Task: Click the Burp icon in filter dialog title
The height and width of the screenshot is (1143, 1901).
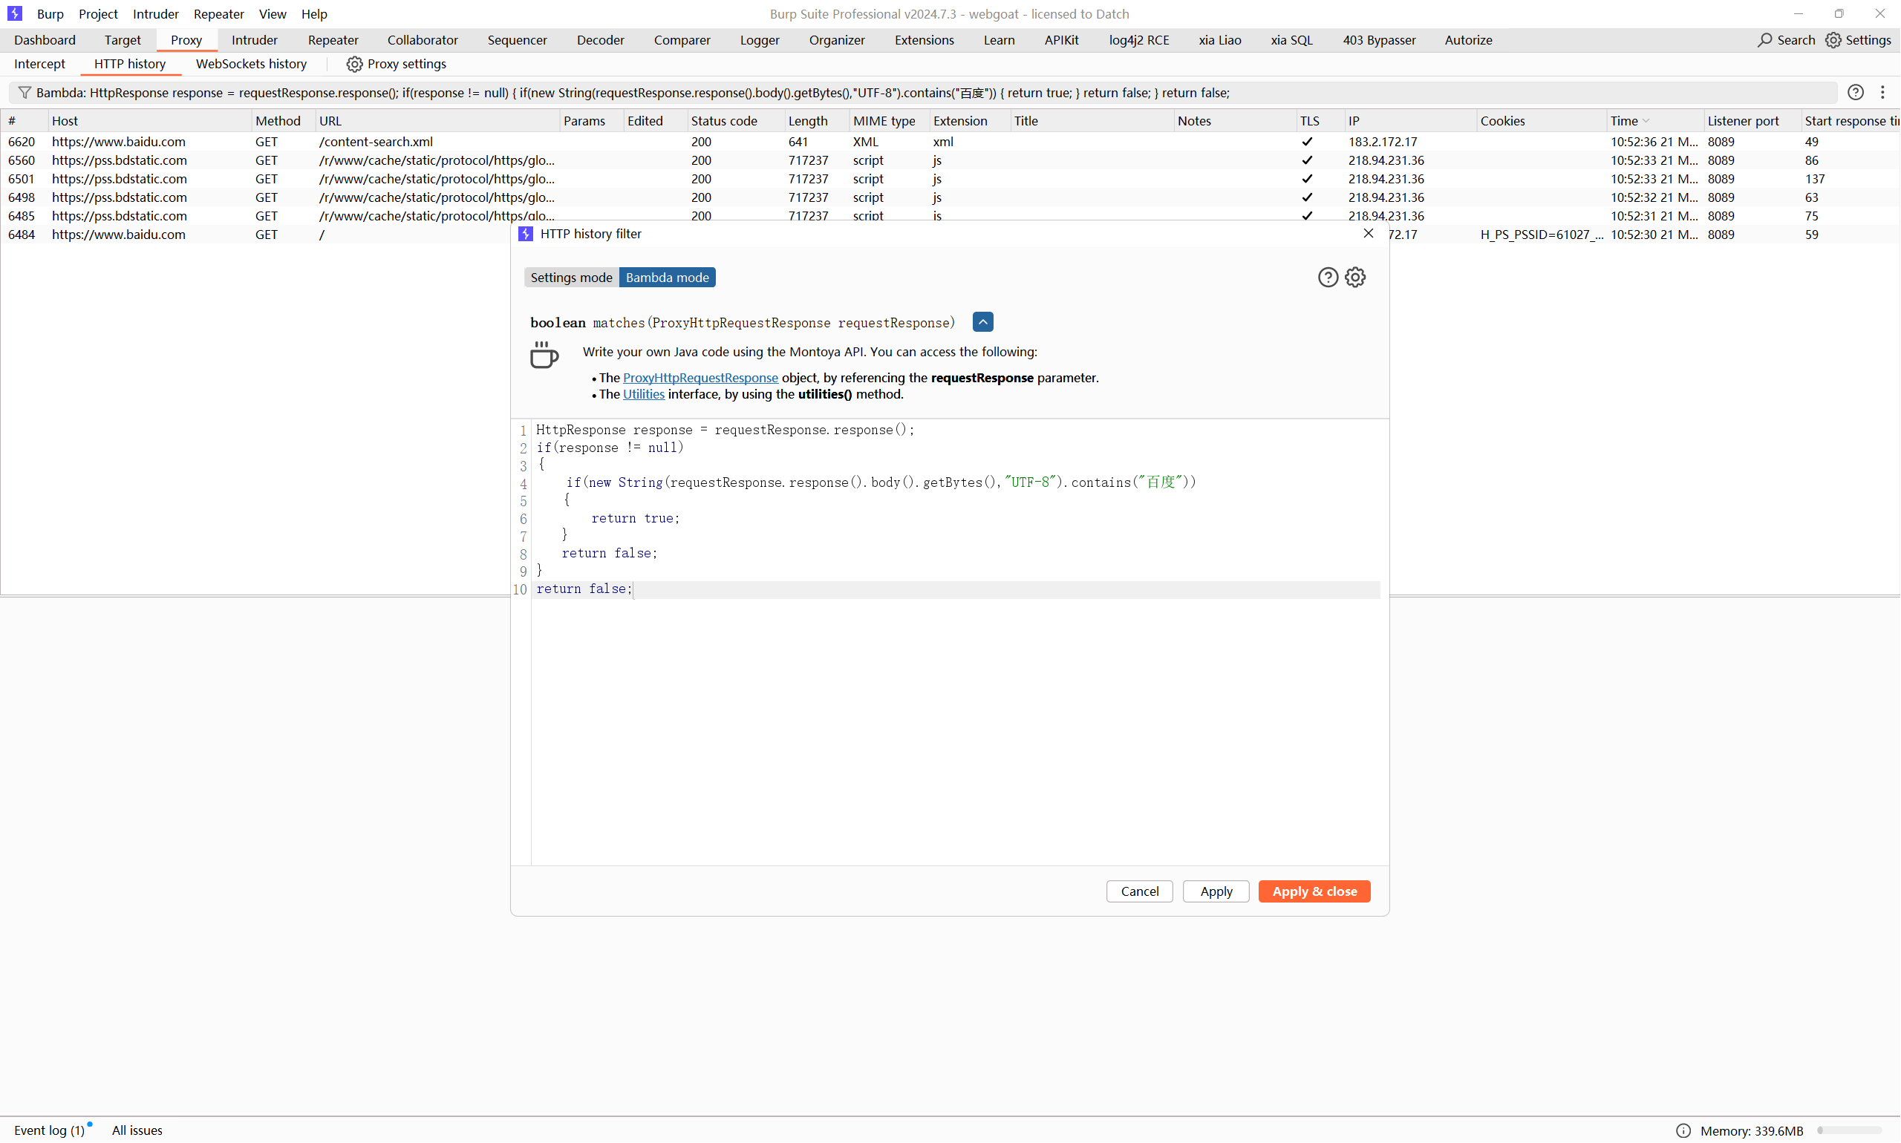Action: 526,234
